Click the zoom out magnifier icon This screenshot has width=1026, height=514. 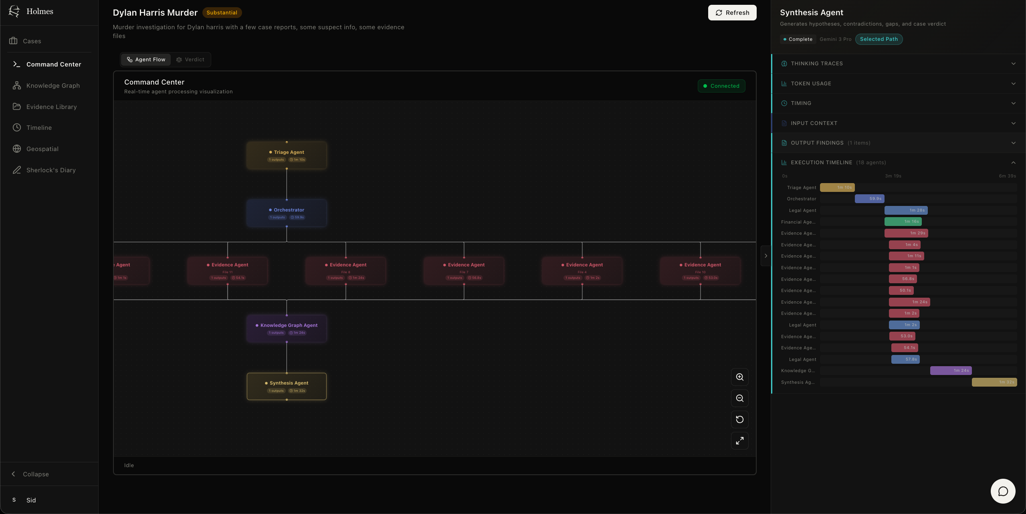coord(740,398)
